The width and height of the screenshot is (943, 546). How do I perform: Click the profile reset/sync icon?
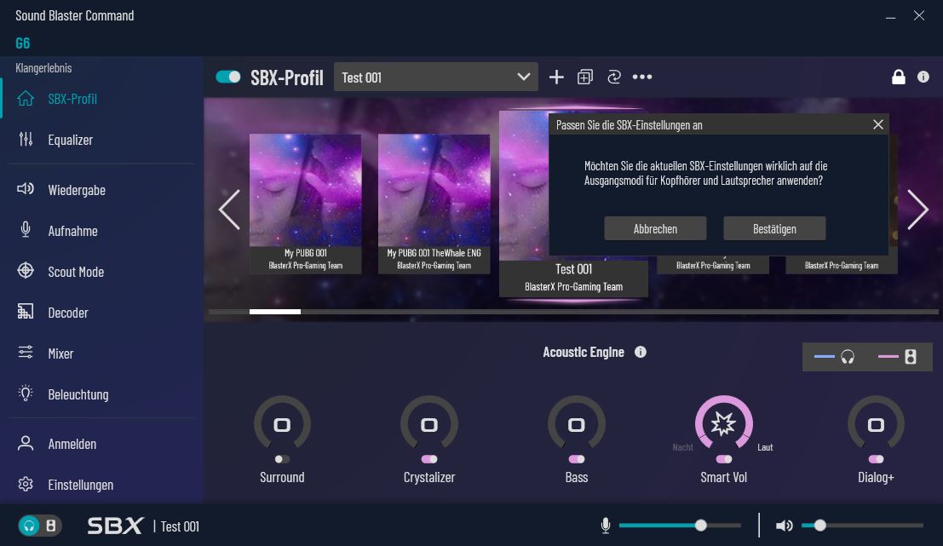click(614, 77)
